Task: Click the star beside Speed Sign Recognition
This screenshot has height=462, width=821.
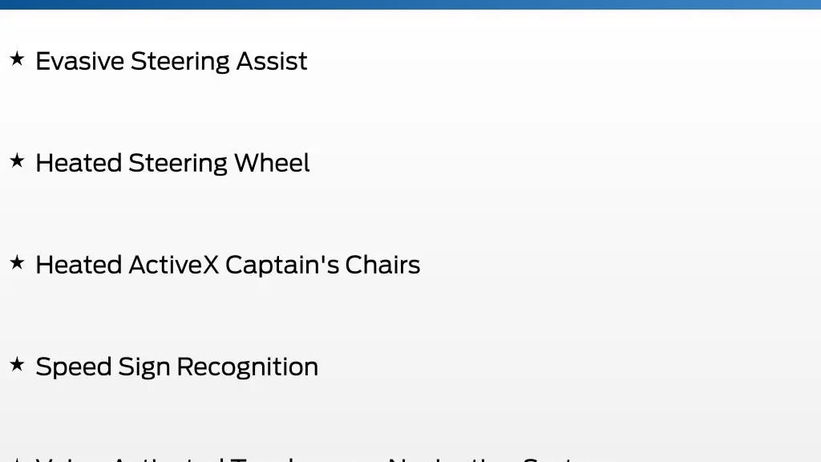Action: tap(17, 363)
